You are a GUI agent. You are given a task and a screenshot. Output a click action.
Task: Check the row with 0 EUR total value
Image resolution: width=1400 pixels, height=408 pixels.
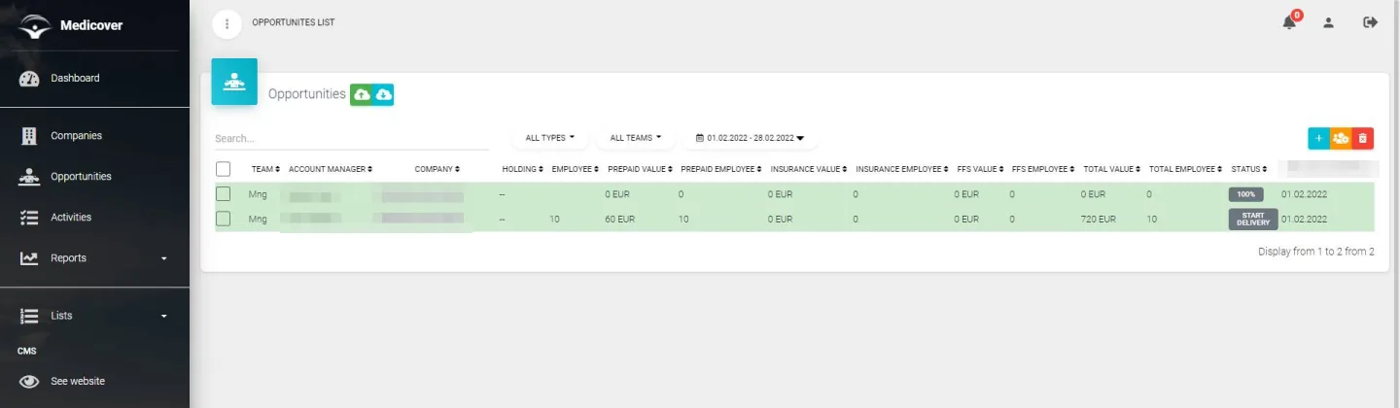coord(223,194)
